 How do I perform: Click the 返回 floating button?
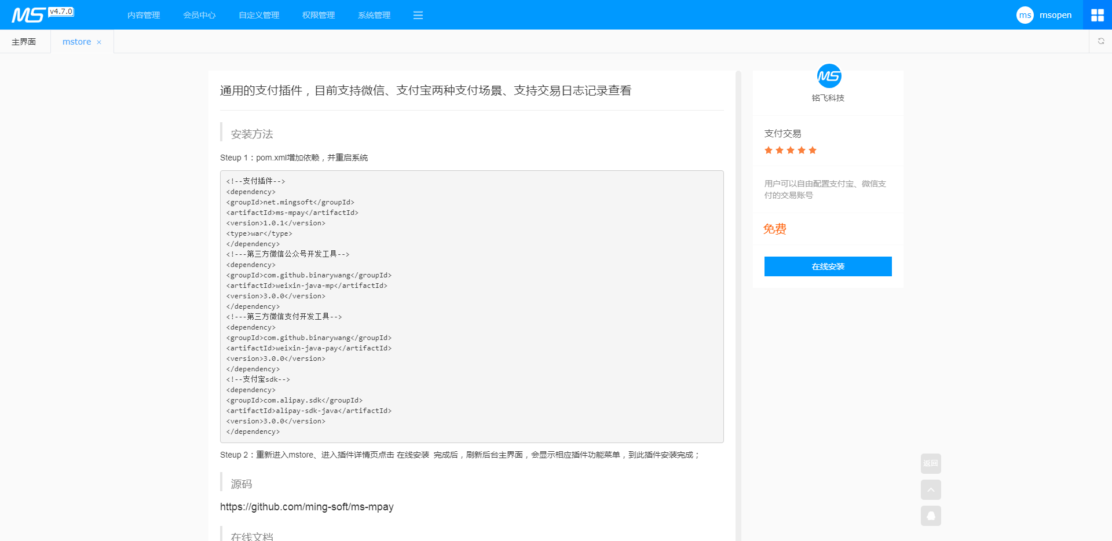931,463
